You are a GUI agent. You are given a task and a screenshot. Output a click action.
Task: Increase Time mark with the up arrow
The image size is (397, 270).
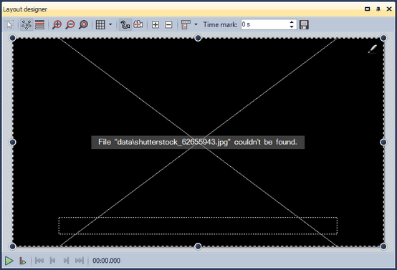292,22
